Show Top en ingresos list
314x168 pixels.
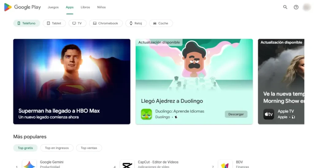coord(57,148)
